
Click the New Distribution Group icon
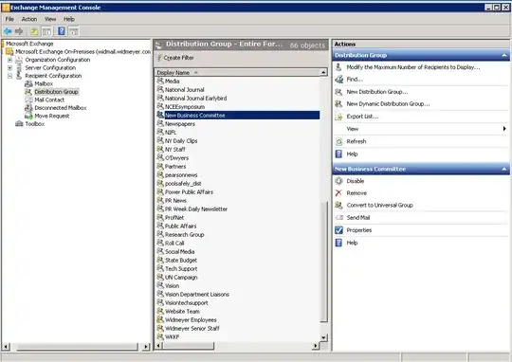click(x=338, y=92)
